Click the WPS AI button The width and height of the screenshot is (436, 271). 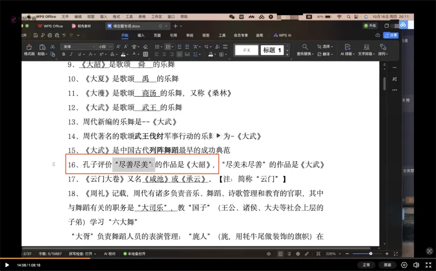(x=282, y=35)
